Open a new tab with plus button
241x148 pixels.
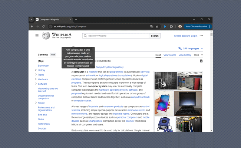[x=76, y=20]
